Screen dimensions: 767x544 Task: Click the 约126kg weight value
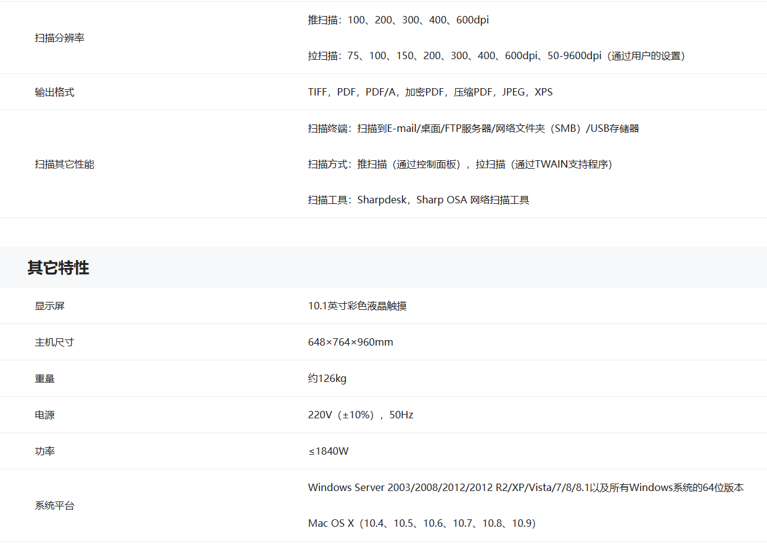(x=327, y=379)
